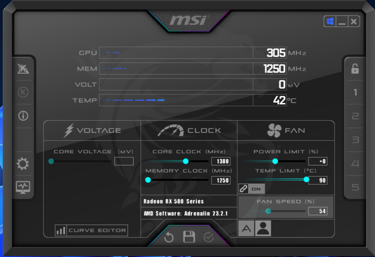The width and height of the screenshot is (375, 257).
Task: Click the Temp Limit slider handle
Action: click(x=306, y=179)
